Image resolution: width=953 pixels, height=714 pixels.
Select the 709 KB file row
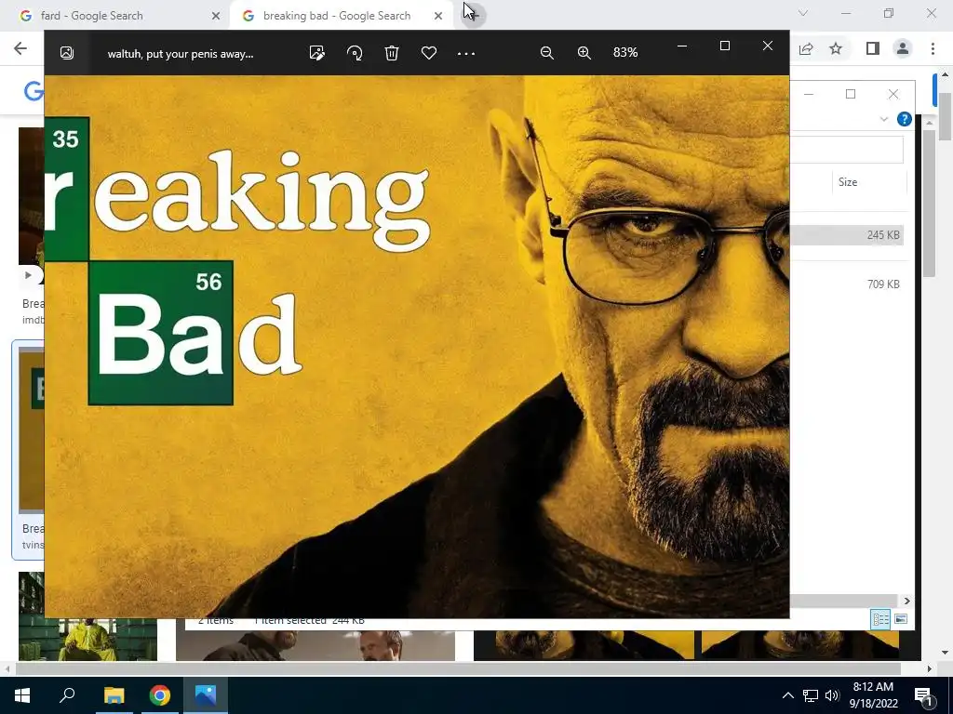click(x=846, y=284)
